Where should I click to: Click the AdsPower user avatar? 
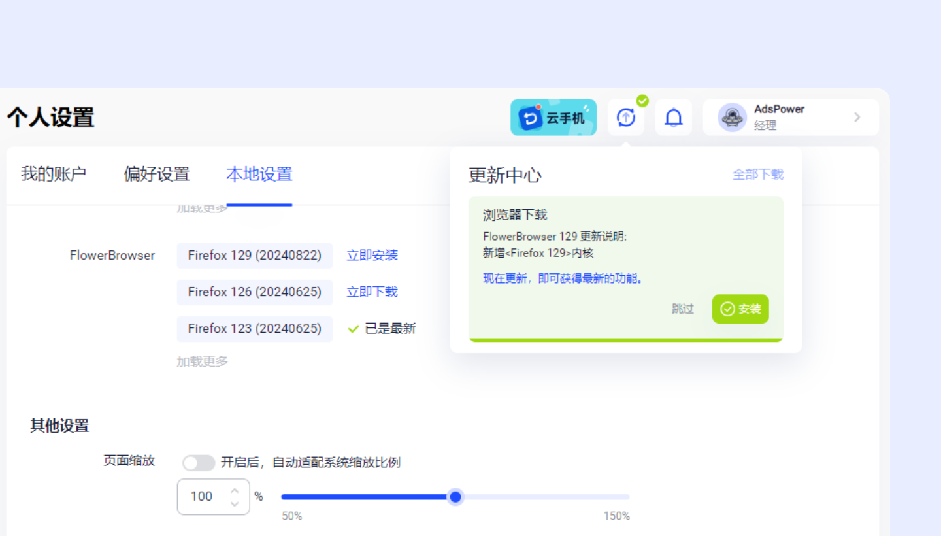tap(732, 118)
